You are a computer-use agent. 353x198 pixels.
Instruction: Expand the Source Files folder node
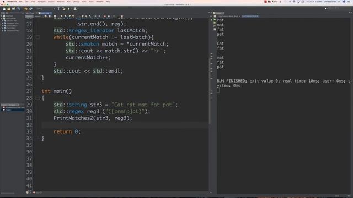point(3,26)
